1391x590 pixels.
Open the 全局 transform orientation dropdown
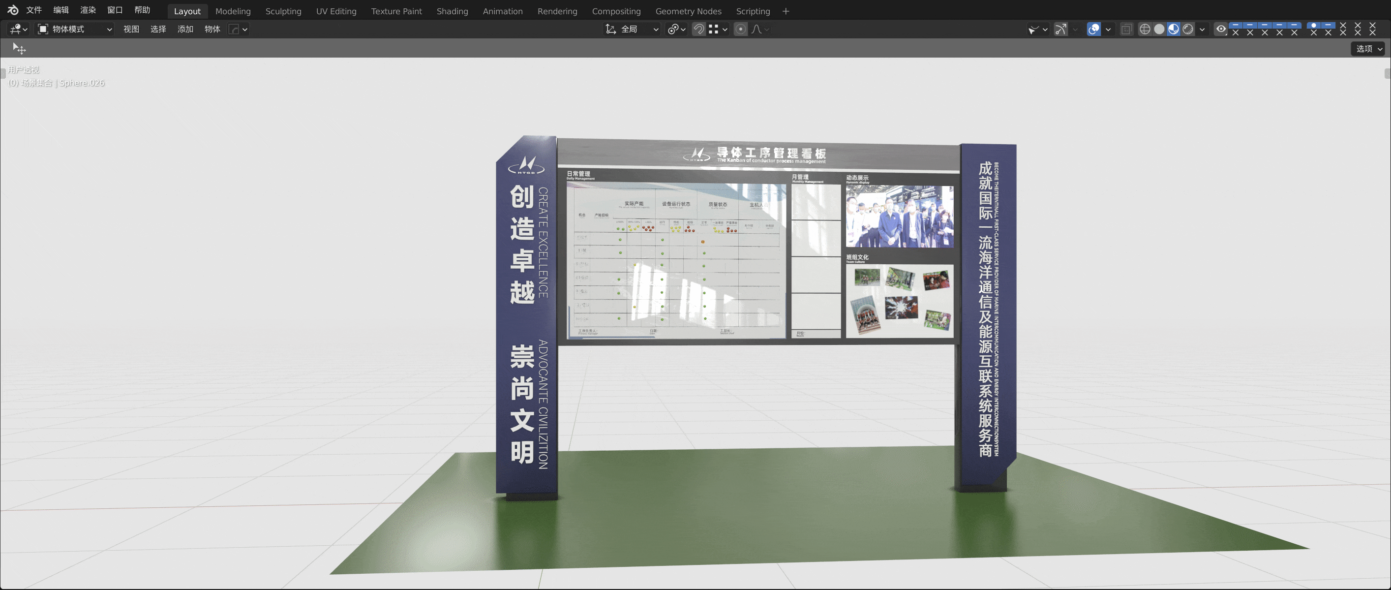click(632, 29)
